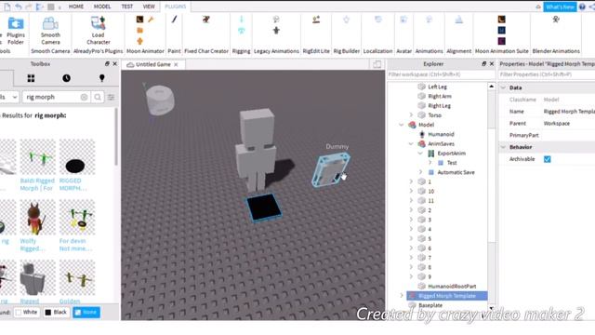Launch the Load Character plugin

tap(98, 31)
